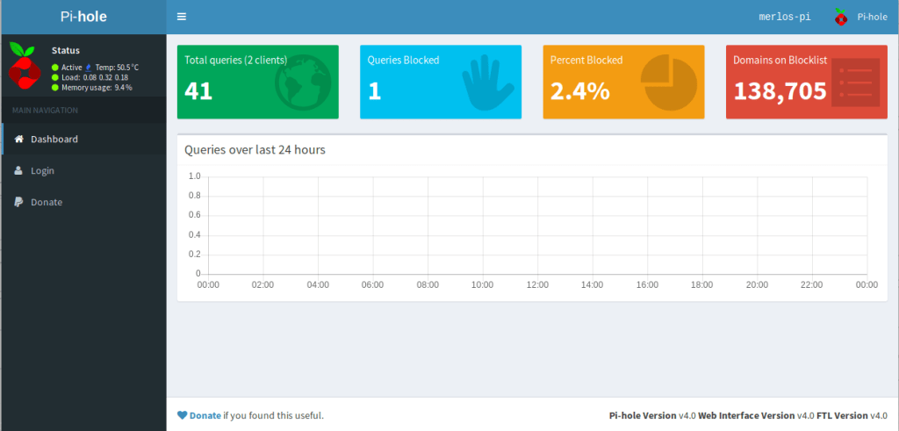
Task: Open the Dashboard menu item
Action: pos(83,139)
